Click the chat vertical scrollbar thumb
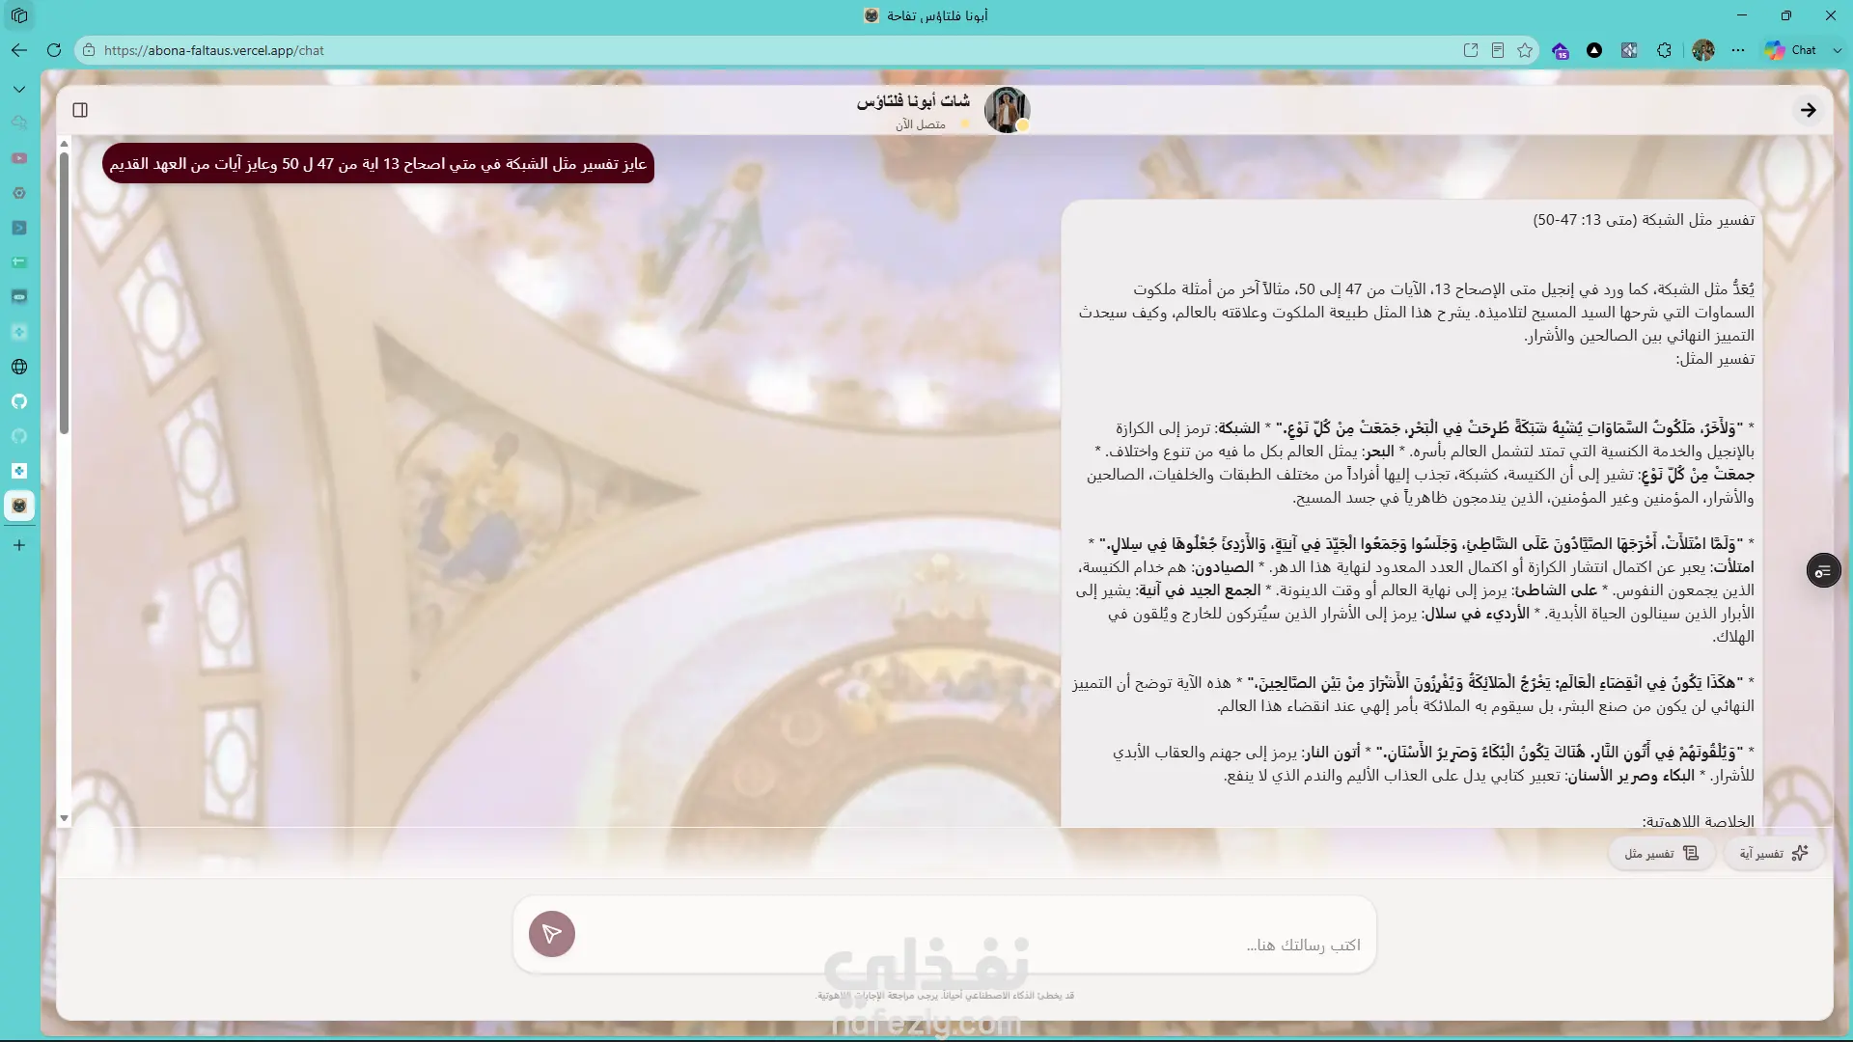The width and height of the screenshot is (1853, 1042). (x=64, y=293)
